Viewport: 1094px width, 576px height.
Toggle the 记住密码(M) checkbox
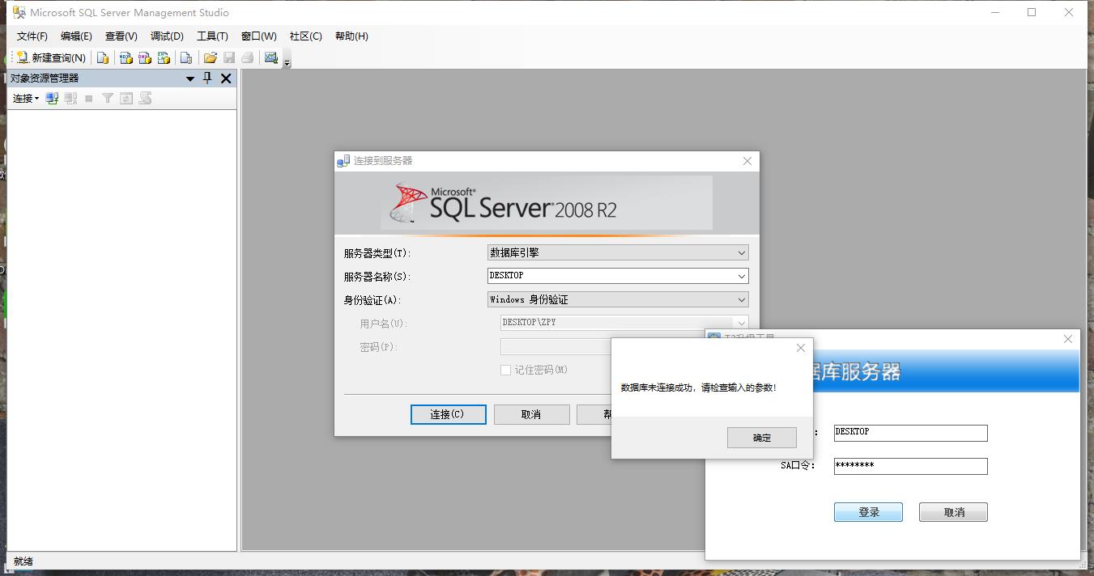coord(506,370)
